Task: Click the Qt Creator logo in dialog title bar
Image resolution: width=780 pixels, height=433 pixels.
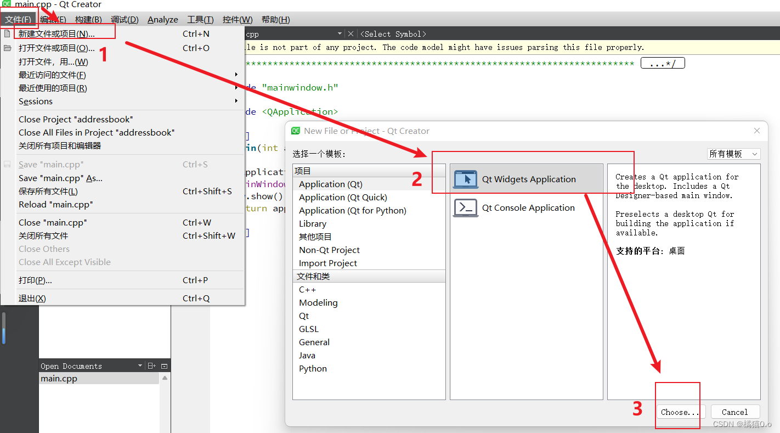Action: 296,131
